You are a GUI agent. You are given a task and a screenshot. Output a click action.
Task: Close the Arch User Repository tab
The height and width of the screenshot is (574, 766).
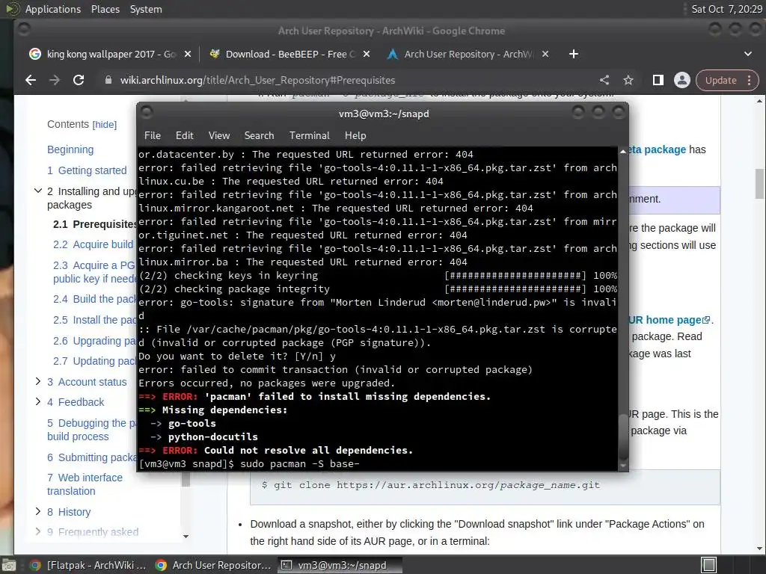(x=545, y=54)
